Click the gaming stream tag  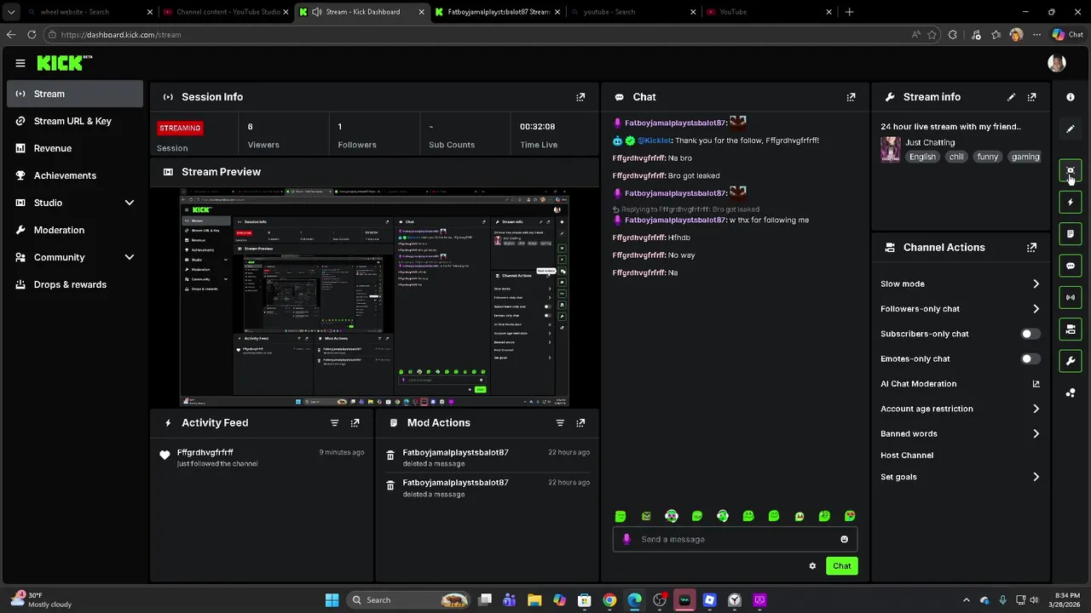point(1025,157)
